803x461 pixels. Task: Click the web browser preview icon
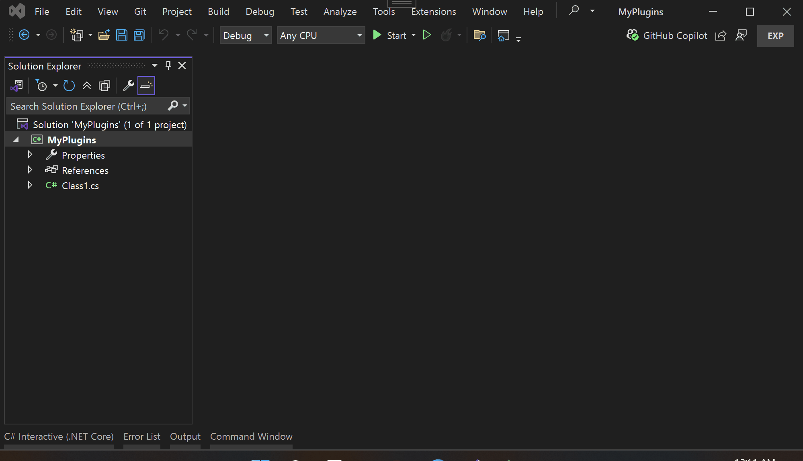(x=503, y=35)
